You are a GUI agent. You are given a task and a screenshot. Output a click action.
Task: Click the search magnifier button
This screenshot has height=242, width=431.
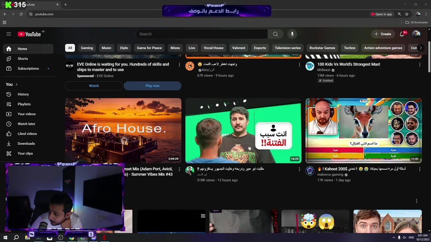click(x=275, y=34)
